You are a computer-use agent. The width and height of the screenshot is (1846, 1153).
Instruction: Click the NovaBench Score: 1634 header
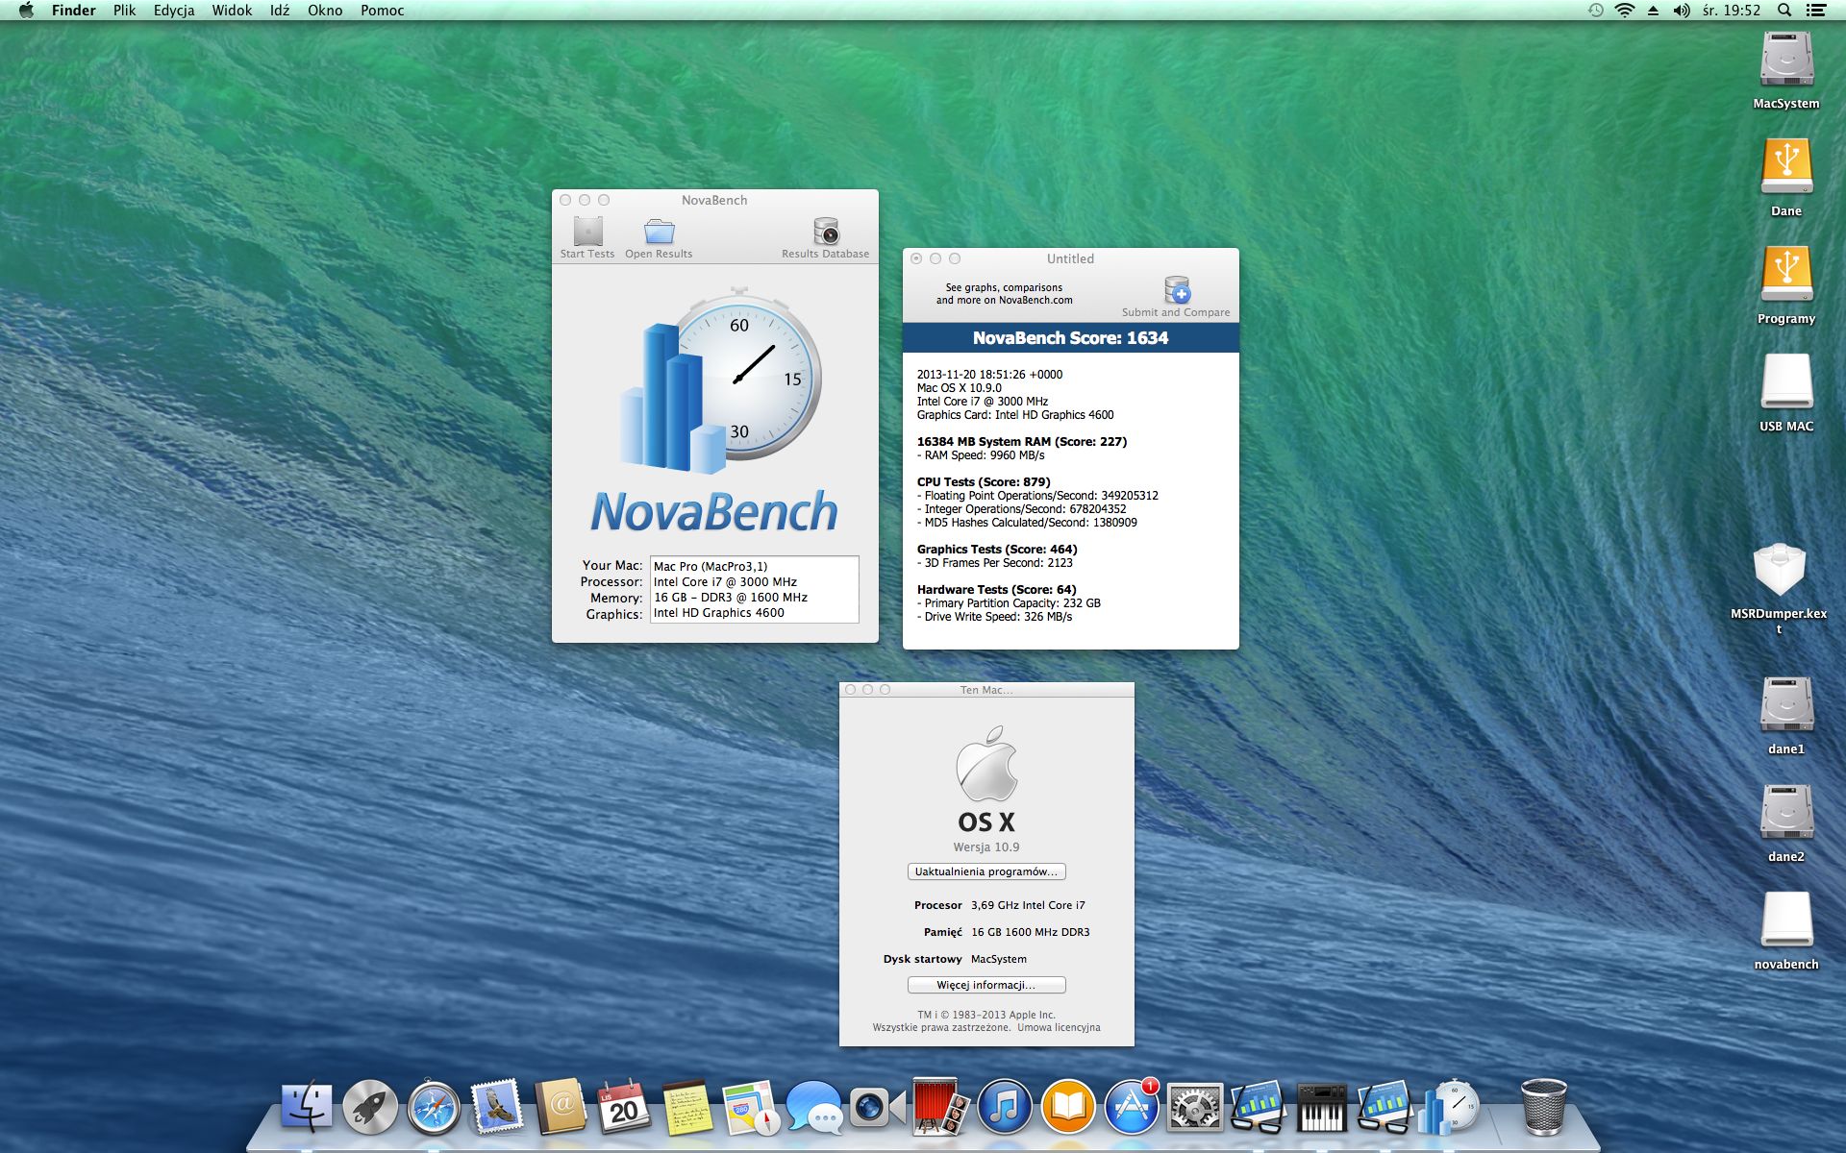[1070, 338]
